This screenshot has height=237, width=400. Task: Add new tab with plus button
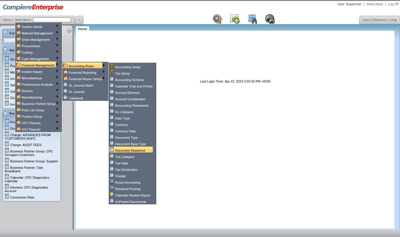pos(79,20)
